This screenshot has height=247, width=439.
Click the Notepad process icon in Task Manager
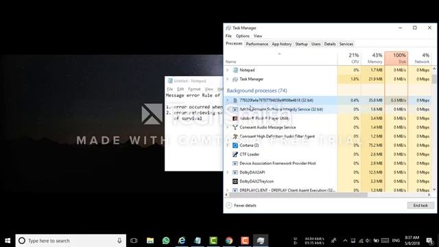(235, 70)
